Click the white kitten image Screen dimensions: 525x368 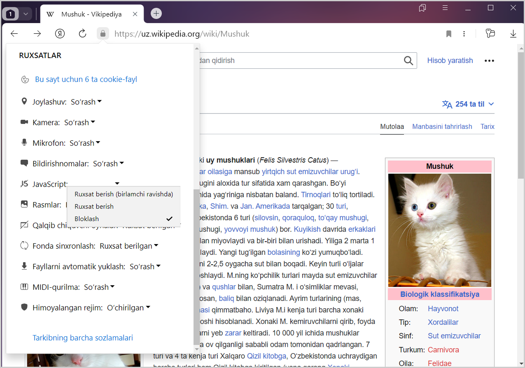click(x=439, y=230)
